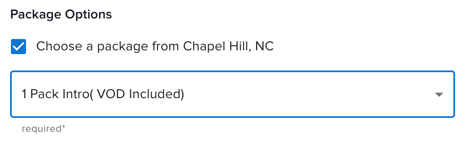
Task: Focus the required package select field
Action: coord(233,94)
